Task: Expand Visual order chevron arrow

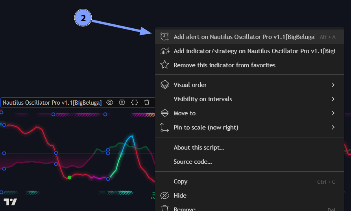Action: click(x=333, y=85)
